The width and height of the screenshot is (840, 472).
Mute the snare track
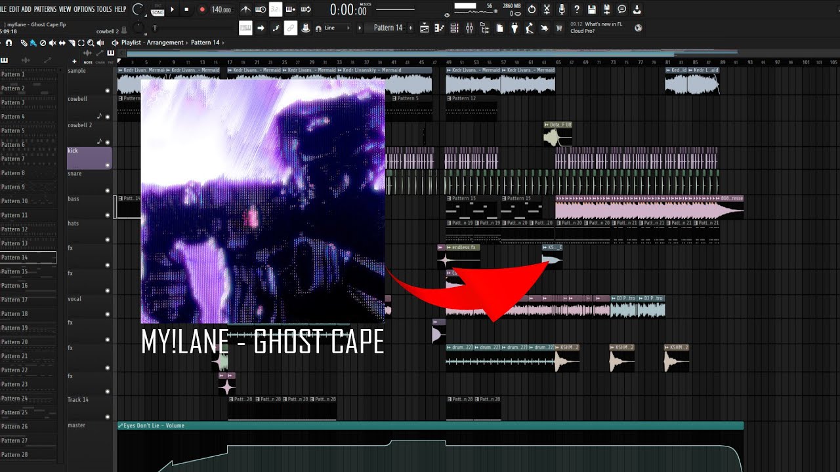(108, 190)
